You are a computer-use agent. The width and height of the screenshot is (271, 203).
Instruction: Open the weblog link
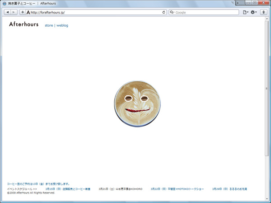(x=62, y=26)
